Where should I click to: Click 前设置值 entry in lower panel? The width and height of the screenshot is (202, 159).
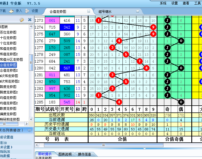(7, 137)
